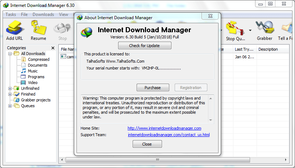Click the horizontal scrollbar left arrow
This screenshot has height=168, width=295.
coord(62,160)
